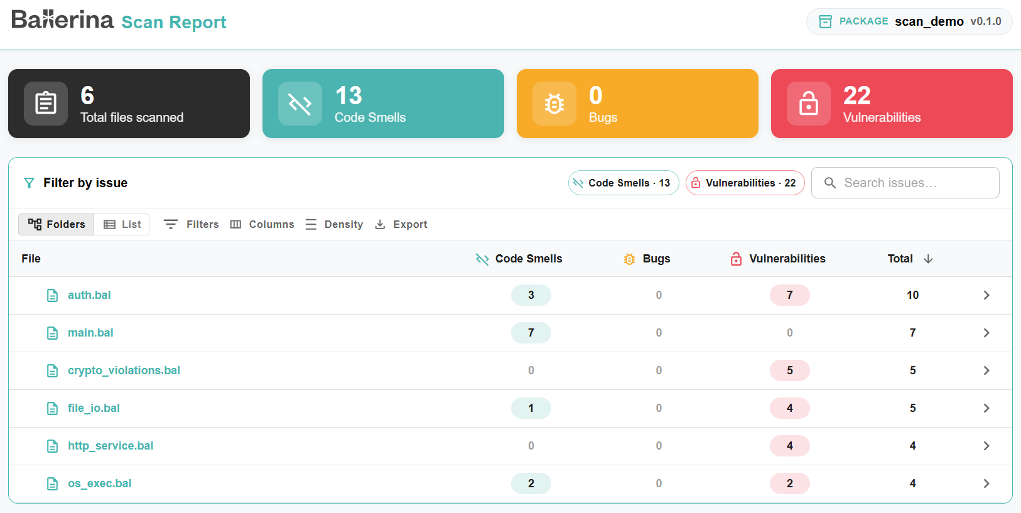The width and height of the screenshot is (1021, 513).
Task: Open the http_service.bal file link
Action: coord(111,446)
